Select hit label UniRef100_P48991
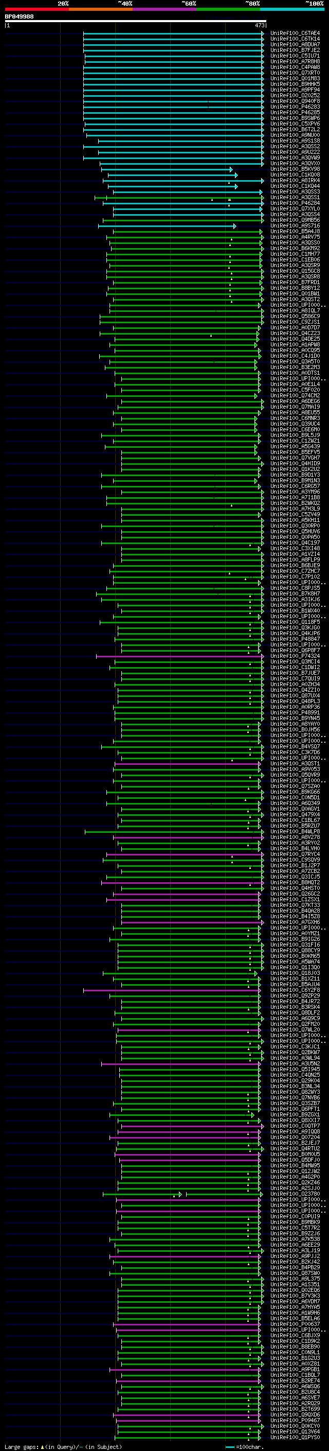 tap(295, 712)
